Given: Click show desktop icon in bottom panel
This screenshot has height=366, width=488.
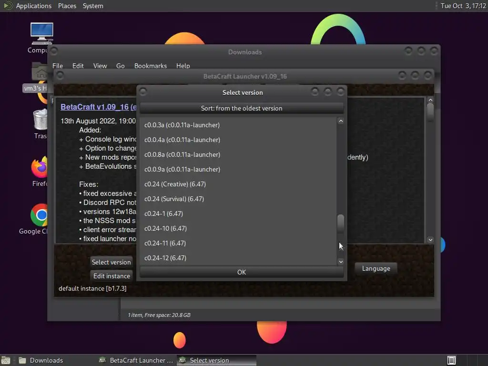Looking at the screenshot, I should tap(6, 360).
